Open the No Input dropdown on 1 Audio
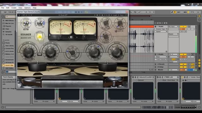The width and height of the screenshot is (202, 113). [174, 26]
